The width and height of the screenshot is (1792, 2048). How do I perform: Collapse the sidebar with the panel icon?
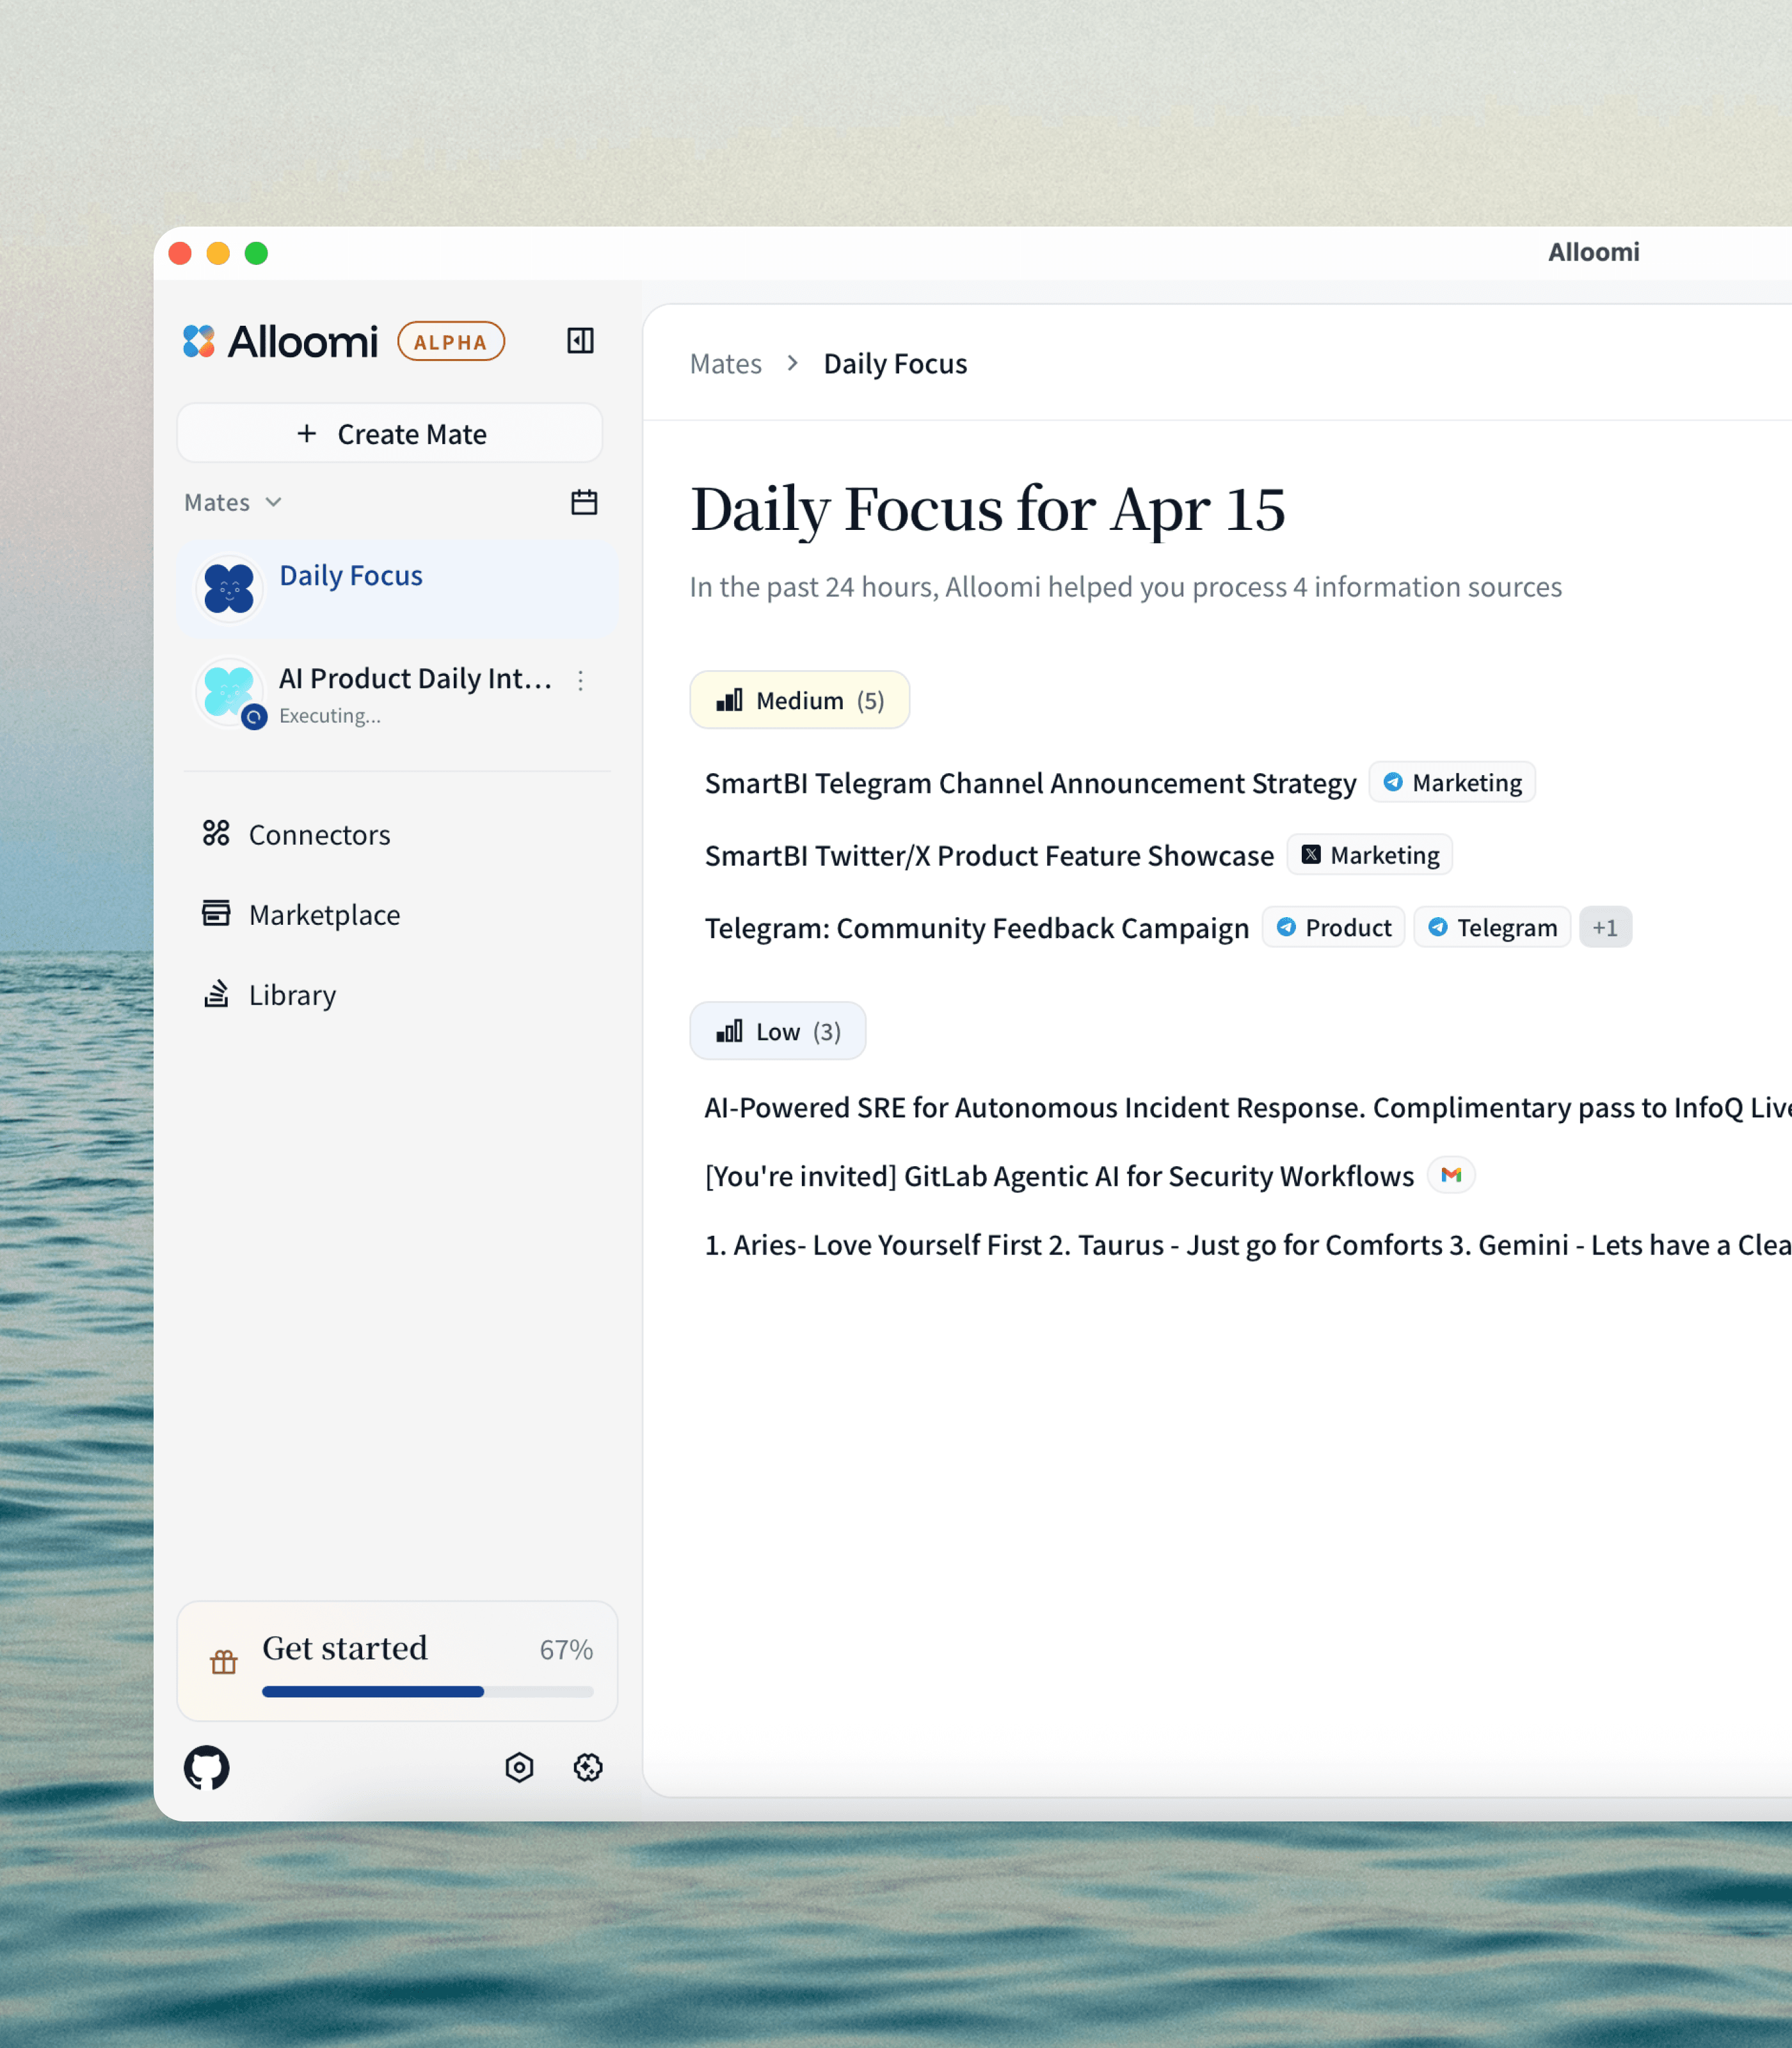tap(580, 341)
